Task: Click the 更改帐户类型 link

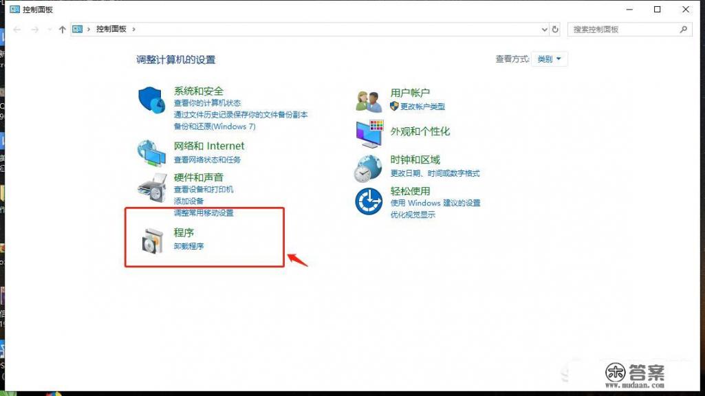Action: [x=423, y=107]
